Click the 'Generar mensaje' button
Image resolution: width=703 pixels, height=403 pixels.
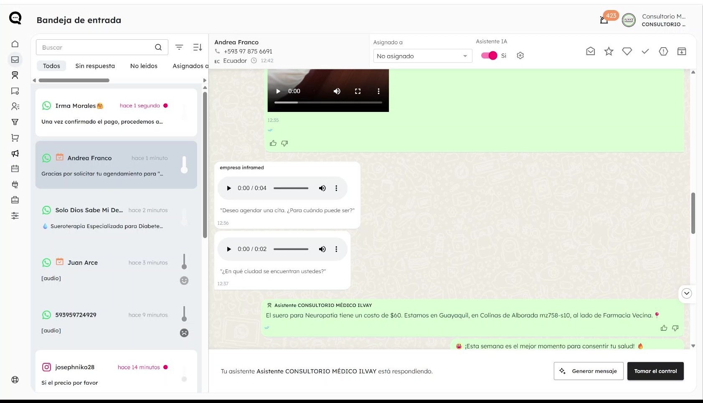click(x=588, y=371)
